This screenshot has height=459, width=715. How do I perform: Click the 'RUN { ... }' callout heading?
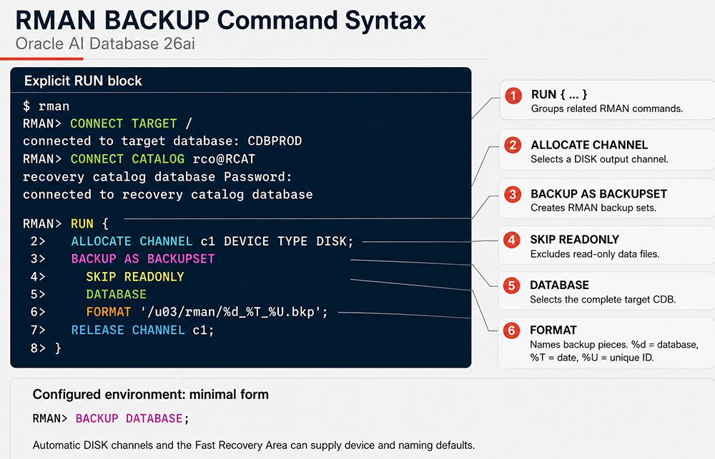[x=559, y=95]
